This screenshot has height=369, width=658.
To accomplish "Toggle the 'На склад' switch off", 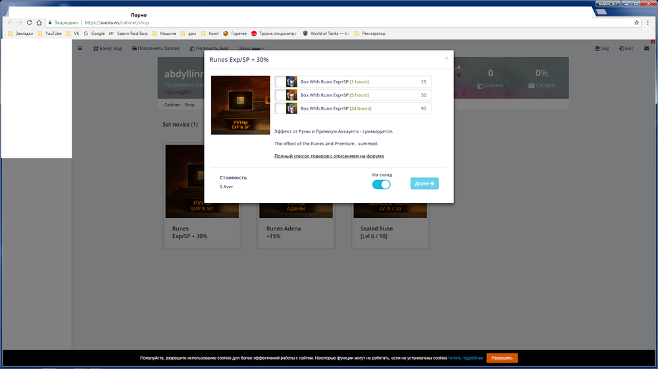I will [x=381, y=185].
